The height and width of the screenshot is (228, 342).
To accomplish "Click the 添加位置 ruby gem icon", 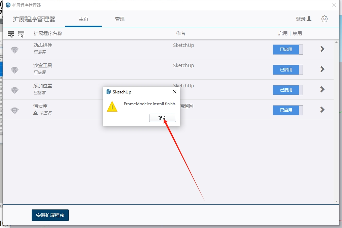I will pyautogui.click(x=14, y=90).
